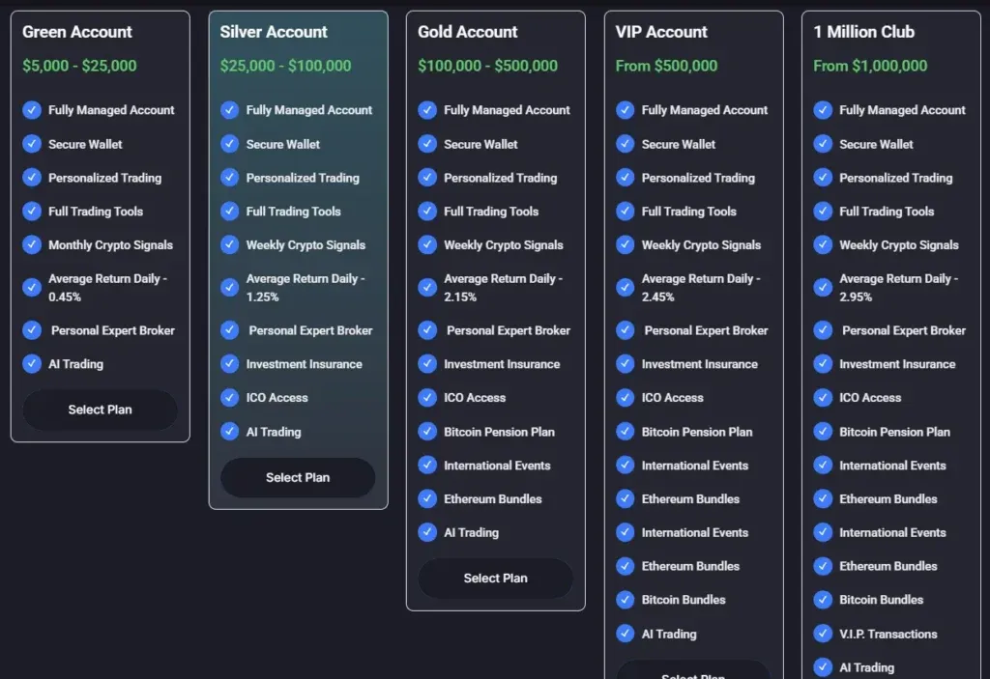Click Select Plan button under Green Account
Image resolution: width=990 pixels, height=679 pixels.
[x=100, y=410]
